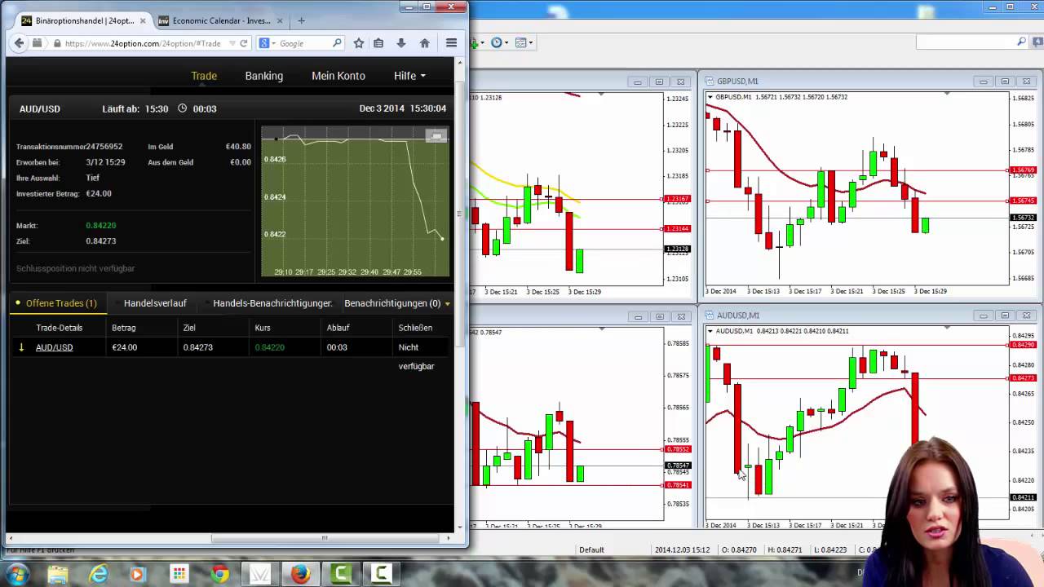Close the Binäroptionshandel tab
1044x587 pixels.
[144, 20]
